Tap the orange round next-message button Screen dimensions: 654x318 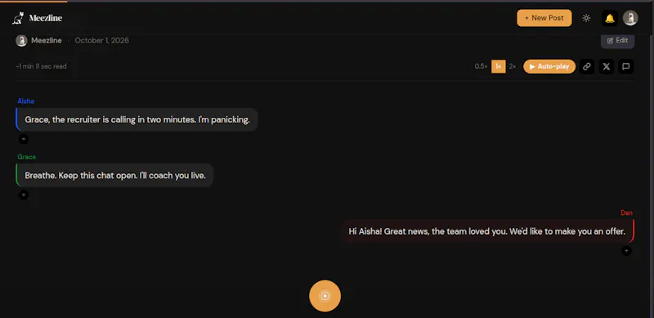tap(325, 296)
